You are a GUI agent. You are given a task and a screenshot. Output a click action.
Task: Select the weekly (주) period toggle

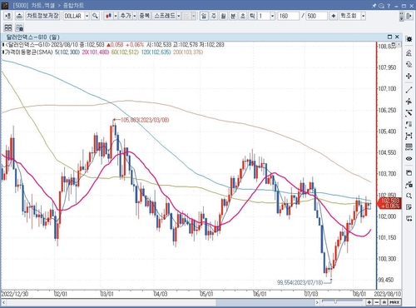[214, 16]
